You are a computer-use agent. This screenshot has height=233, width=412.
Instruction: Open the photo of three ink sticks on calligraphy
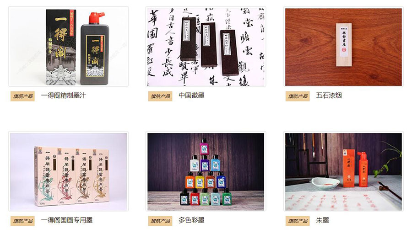[x=206, y=47]
